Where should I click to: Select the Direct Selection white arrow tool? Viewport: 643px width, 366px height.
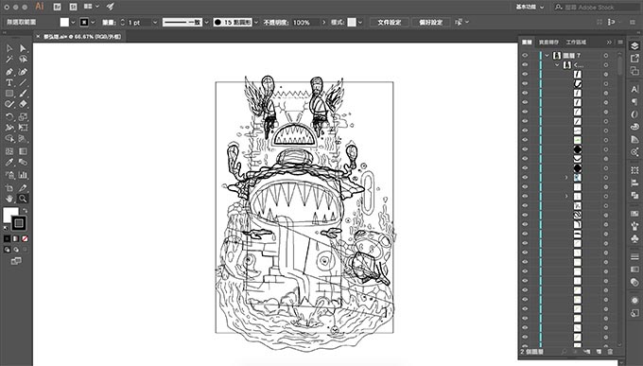[23, 48]
